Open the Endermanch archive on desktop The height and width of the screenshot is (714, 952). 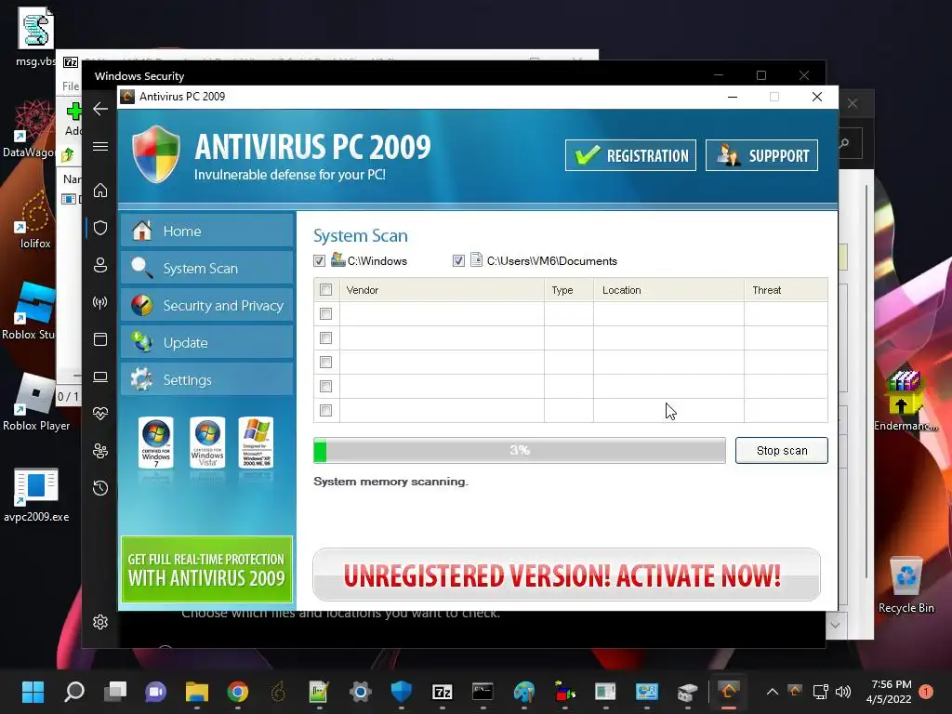click(906, 401)
